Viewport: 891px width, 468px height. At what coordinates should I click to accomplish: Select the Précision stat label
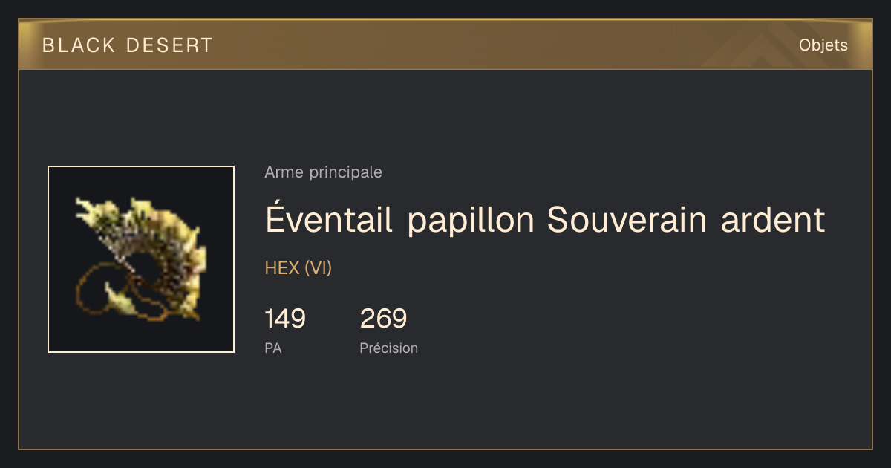[388, 348]
